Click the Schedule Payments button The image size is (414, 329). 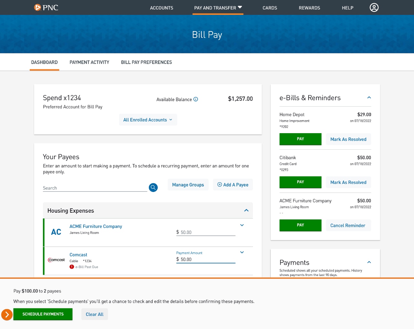tap(43, 314)
